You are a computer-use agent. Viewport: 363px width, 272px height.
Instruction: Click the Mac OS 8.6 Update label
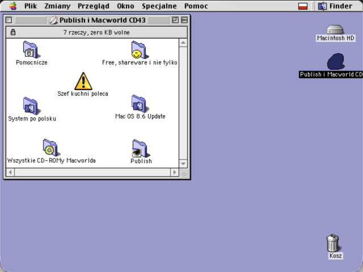[x=140, y=116]
